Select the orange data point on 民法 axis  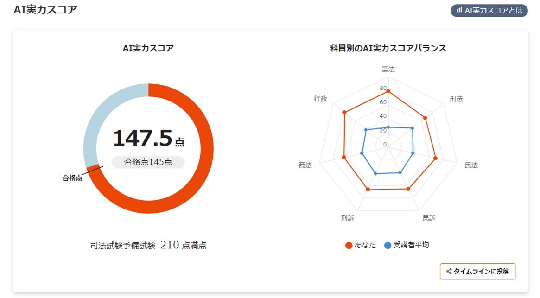click(x=435, y=159)
